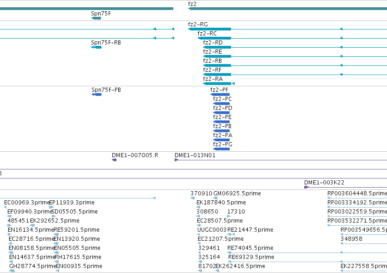Viewport: 387px width, 273px height.
Task: Click the EK262416.5prime EST
Action: (x=217, y=271)
